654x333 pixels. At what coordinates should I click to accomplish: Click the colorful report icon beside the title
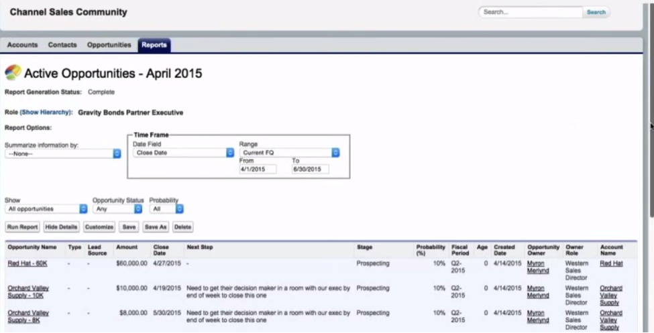[13, 72]
